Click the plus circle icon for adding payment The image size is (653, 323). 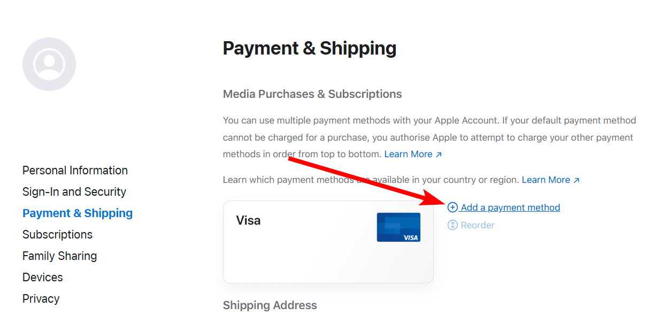[x=452, y=207]
